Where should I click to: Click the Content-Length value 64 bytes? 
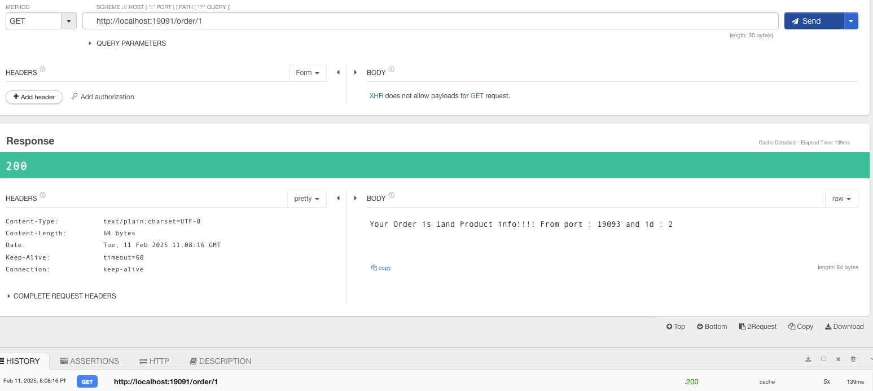(119, 233)
